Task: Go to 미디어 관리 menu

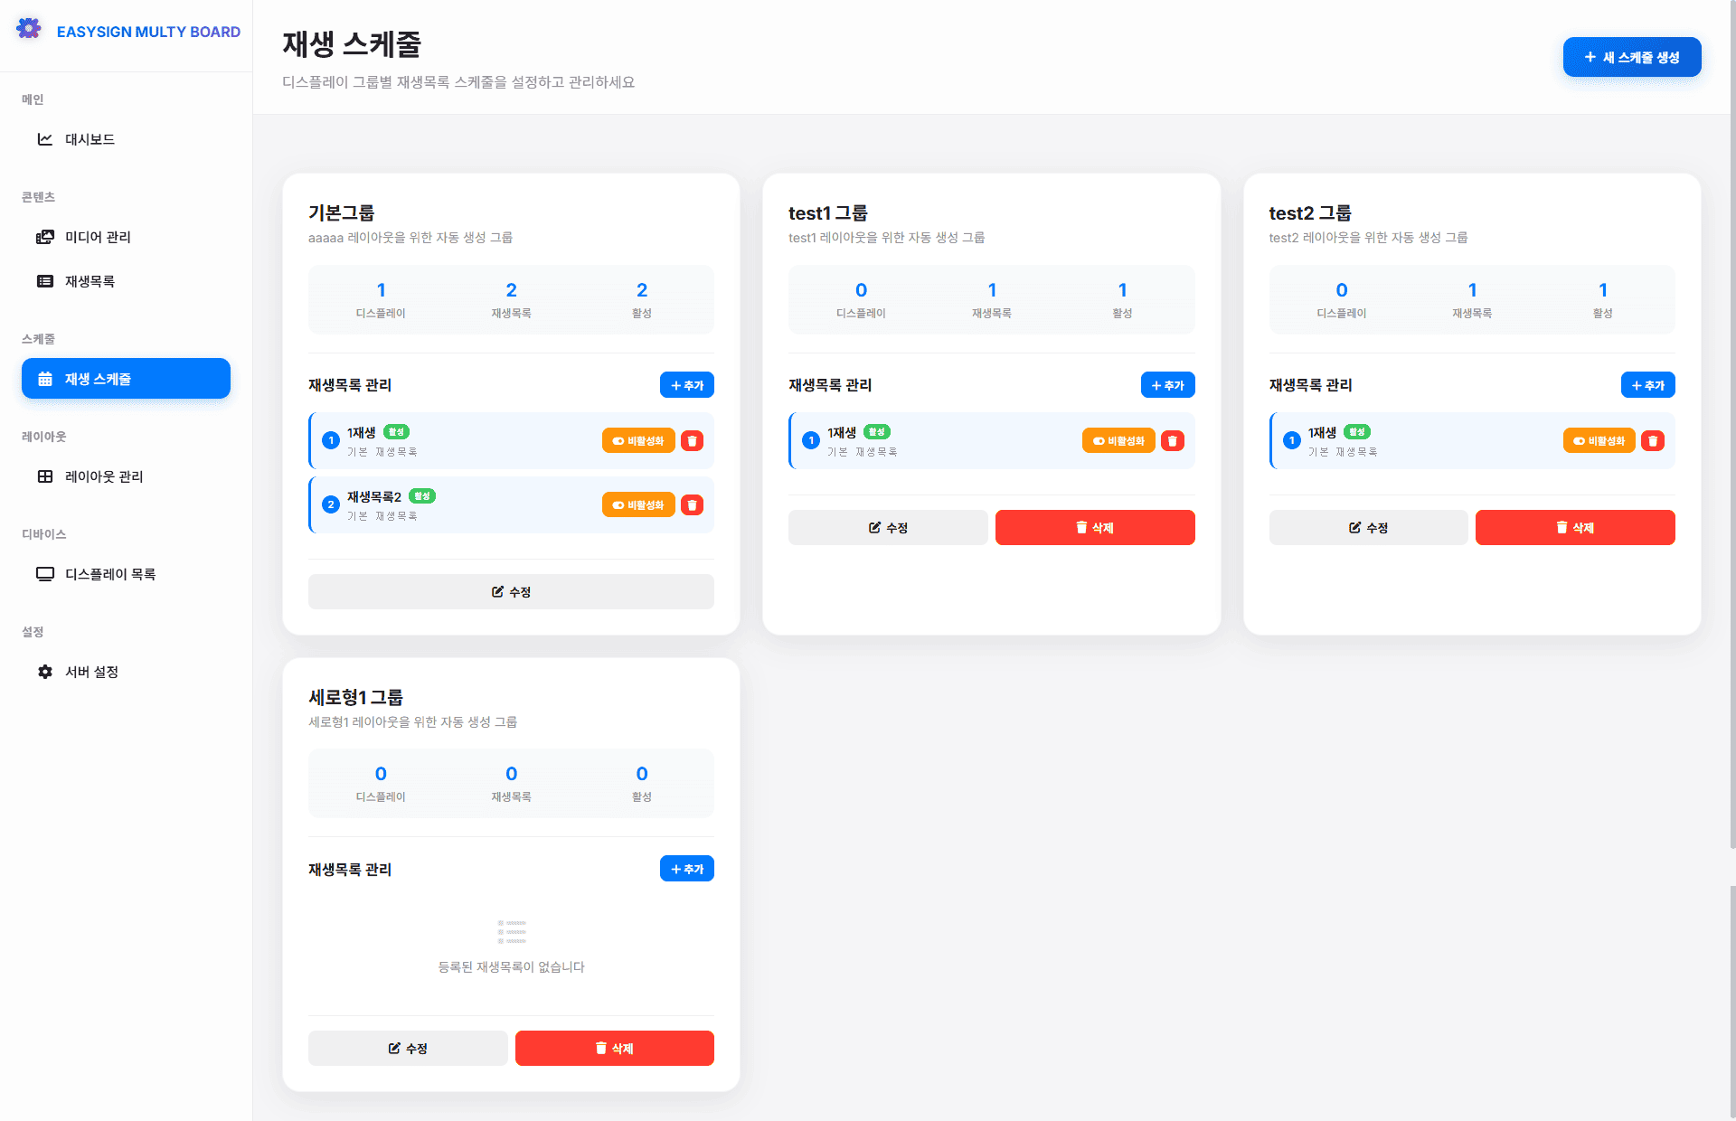Action: (97, 237)
